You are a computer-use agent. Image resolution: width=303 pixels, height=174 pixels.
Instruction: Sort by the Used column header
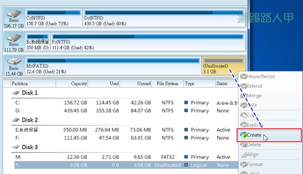pos(104,84)
